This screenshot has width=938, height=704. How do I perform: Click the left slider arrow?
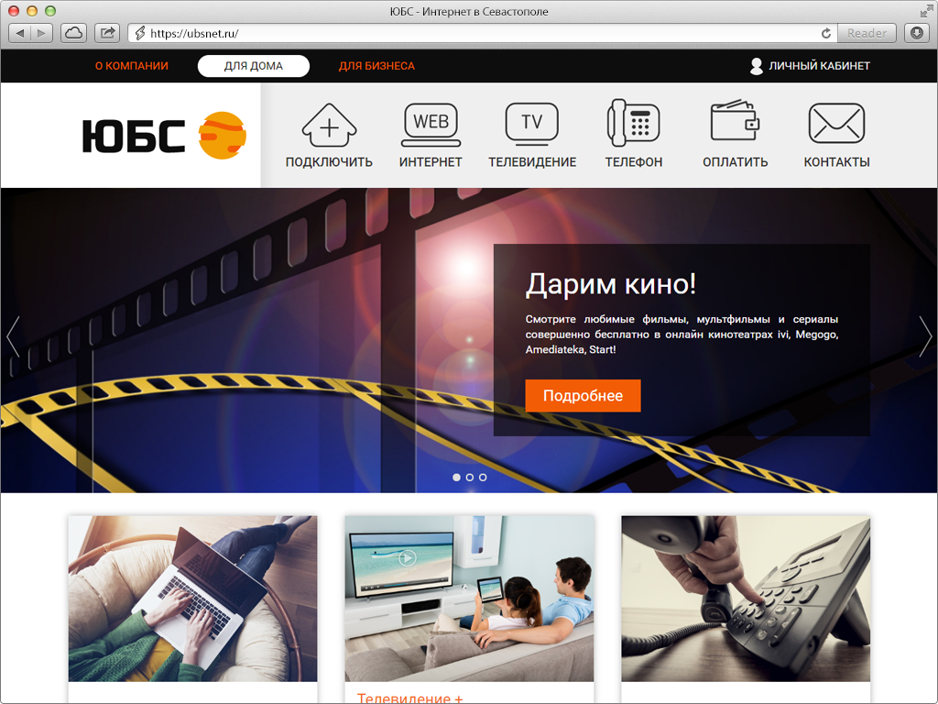point(13,336)
